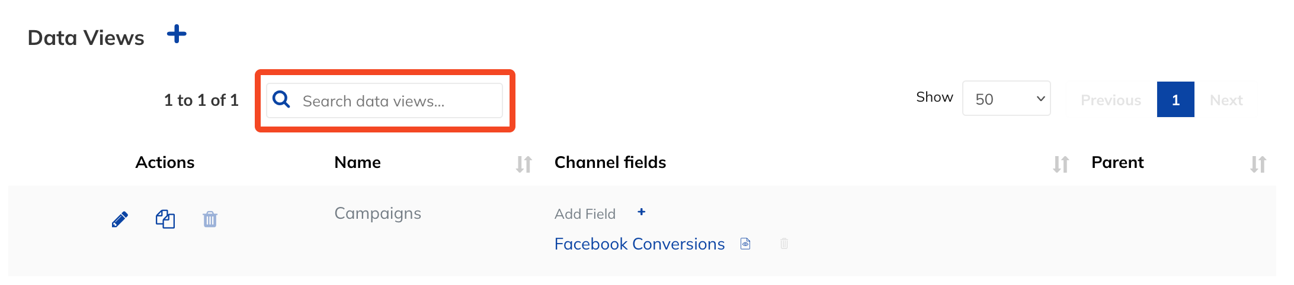Click the small plus next to Add Field
This screenshot has height=285, width=1294.
pyautogui.click(x=641, y=212)
